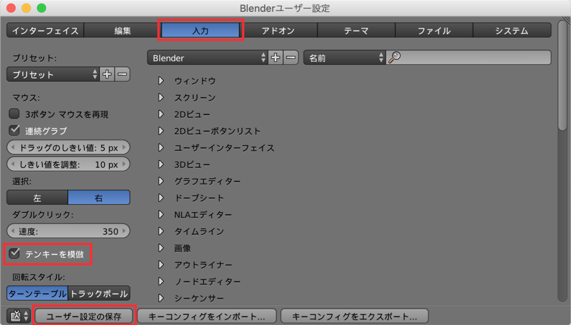This screenshot has width=571, height=325.
Task: Click the magnifier search icon
Action: (x=395, y=58)
